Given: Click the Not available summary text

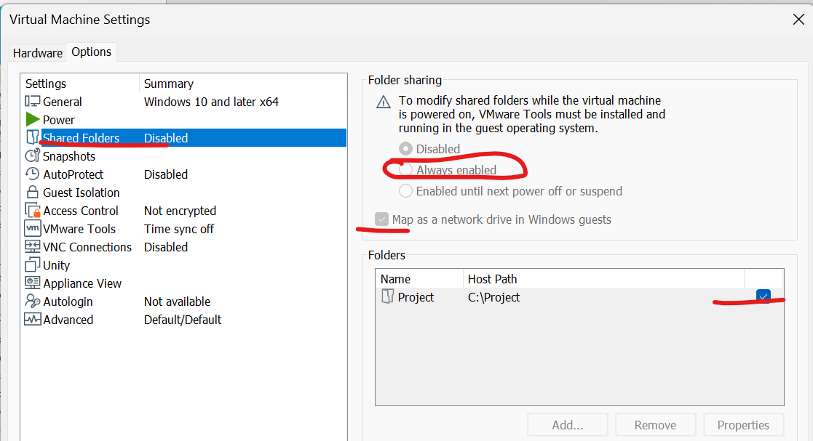Looking at the screenshot, I should [177, 301].
